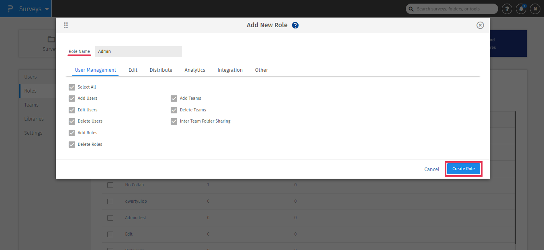Open the user profile avatar N
The height and width of the screenshot is (250, 544).
coord(535,9)
